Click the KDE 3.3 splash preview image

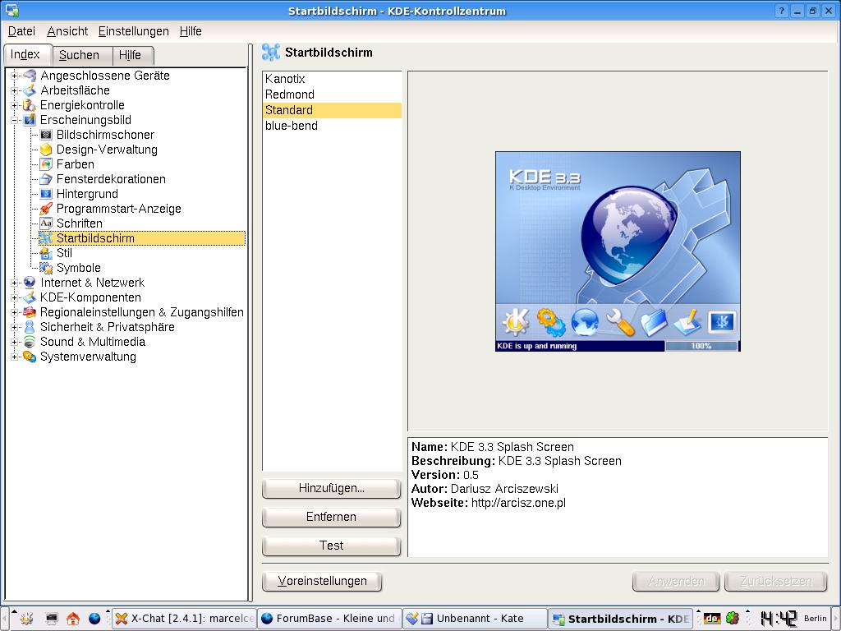(x=618, y=251)
